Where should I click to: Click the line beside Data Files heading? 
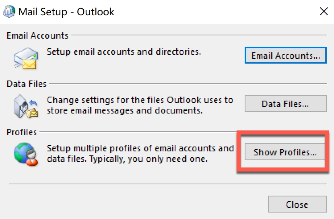point(187,84)
